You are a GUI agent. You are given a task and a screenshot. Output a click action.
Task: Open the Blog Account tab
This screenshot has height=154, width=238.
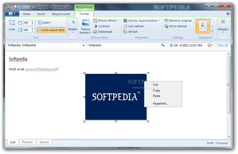tap(61, 14)
